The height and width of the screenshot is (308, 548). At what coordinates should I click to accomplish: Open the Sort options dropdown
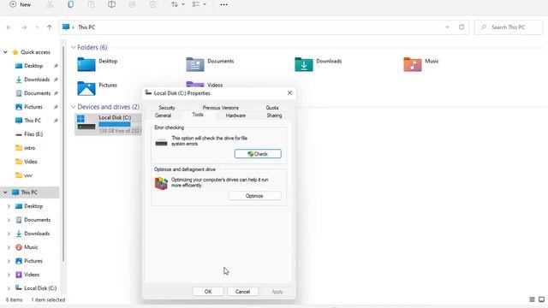(x=177, y=4)
